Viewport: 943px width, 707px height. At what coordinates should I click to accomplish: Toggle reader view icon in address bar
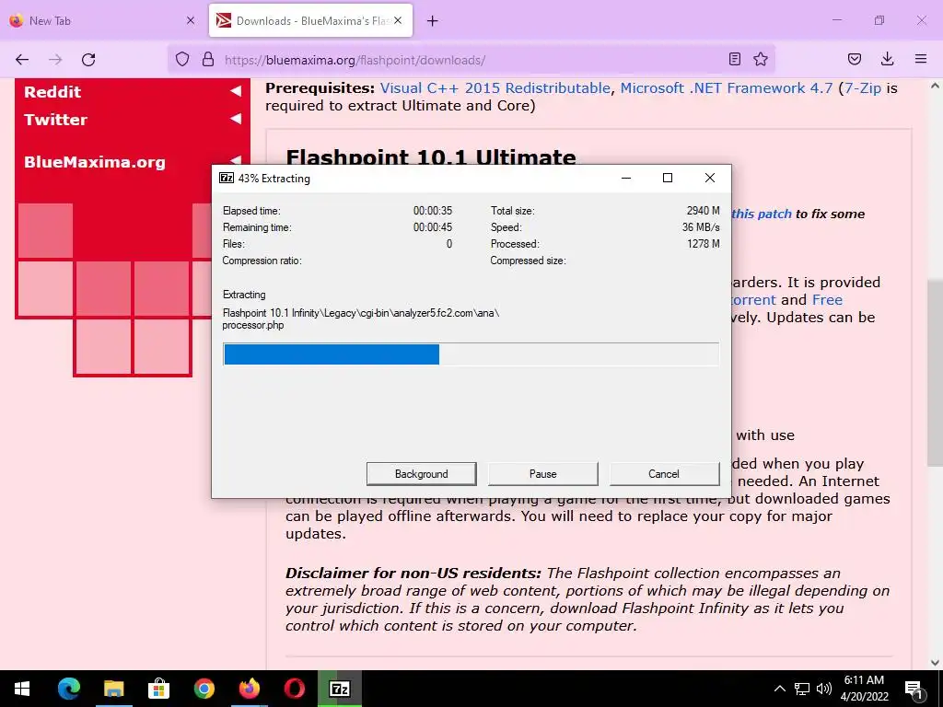point(734,59)
